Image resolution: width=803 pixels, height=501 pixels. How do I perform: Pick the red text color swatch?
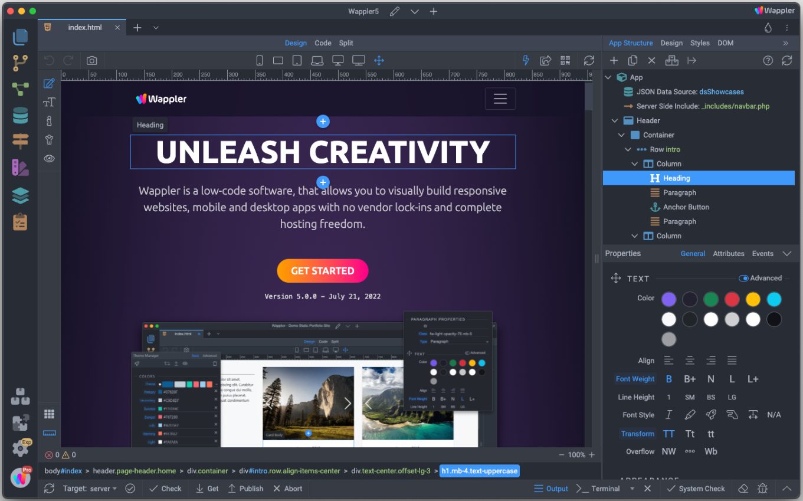[732, 299]
